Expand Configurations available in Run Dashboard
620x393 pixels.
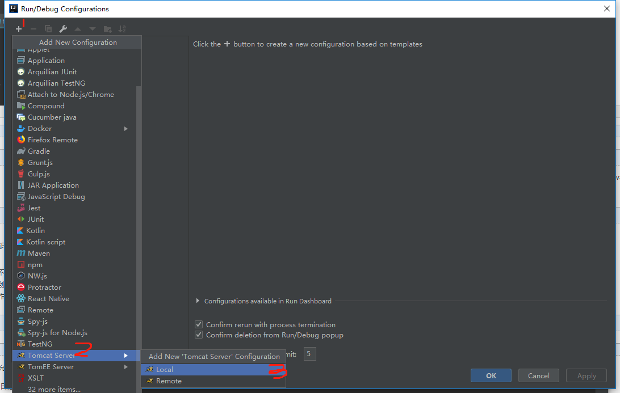(198, 301)
